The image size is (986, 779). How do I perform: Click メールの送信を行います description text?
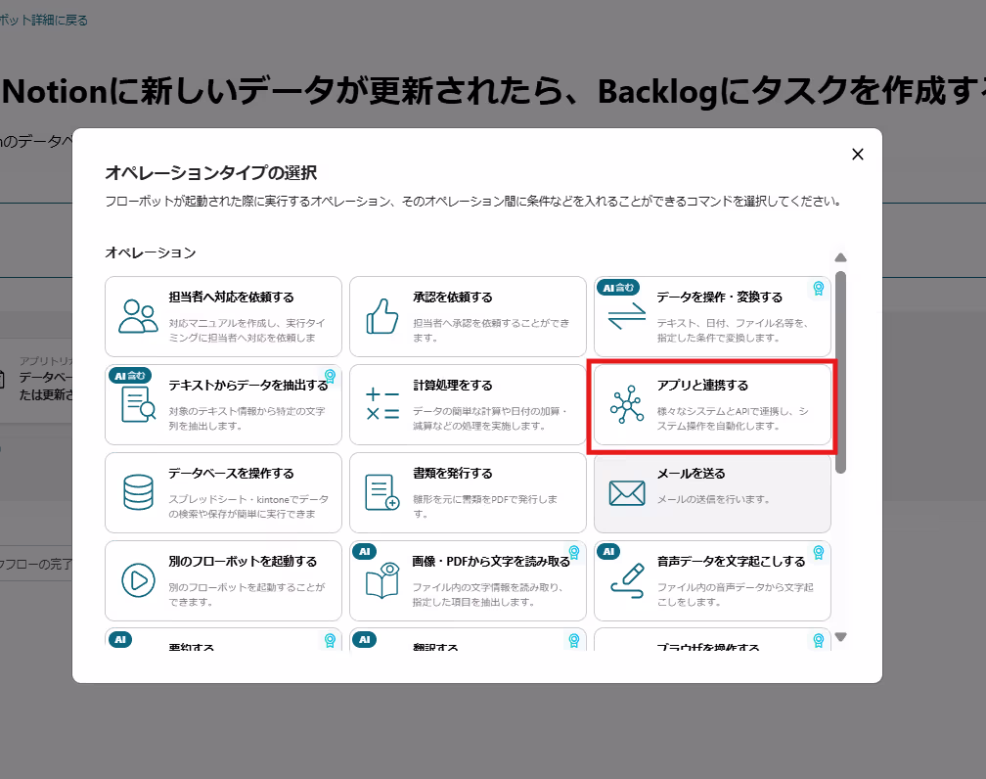tap(713, 499)
